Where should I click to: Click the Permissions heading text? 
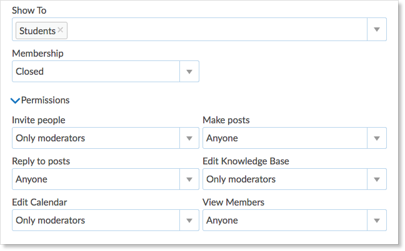coord(45,100)
